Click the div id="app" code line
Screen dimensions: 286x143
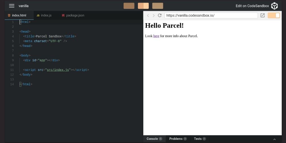coord(41,60)
